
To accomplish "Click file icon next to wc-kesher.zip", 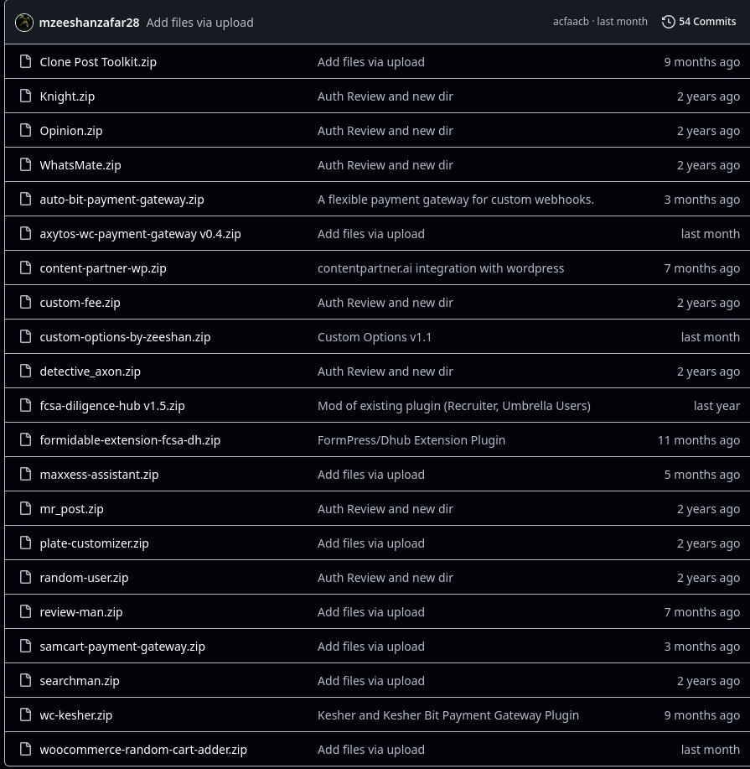I will (x=25, y=714).
